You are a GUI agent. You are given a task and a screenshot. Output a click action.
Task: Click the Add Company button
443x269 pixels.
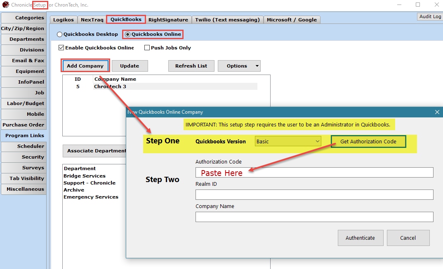(85, 66)
